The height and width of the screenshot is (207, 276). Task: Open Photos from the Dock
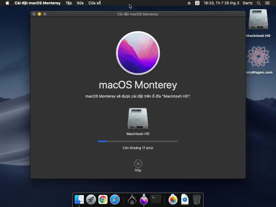coord(173,199)
